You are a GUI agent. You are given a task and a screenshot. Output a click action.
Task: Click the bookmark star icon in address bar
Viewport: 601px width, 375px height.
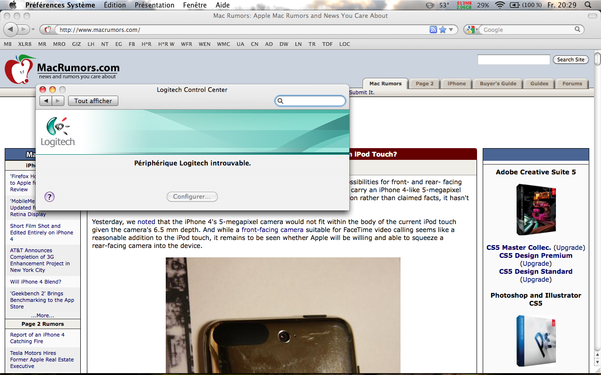tap(442, 30)
